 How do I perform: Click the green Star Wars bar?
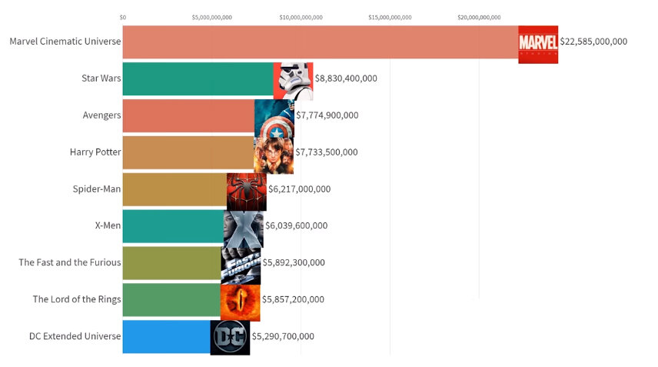[198, 79]
